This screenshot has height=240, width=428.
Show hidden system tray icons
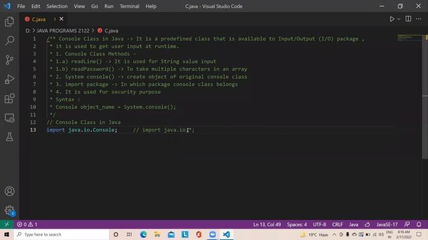point(334,234)
